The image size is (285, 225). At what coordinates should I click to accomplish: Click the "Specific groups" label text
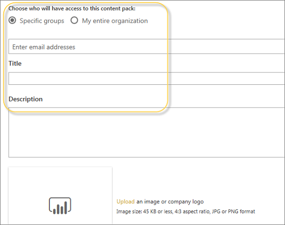pos(42,21)
